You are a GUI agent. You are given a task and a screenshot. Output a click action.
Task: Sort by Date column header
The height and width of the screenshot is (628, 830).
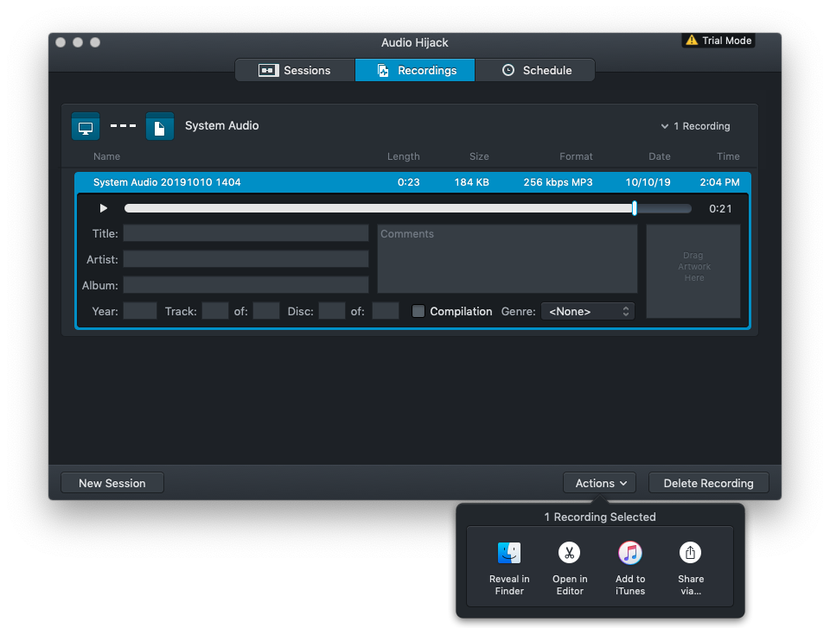[660, 156]
